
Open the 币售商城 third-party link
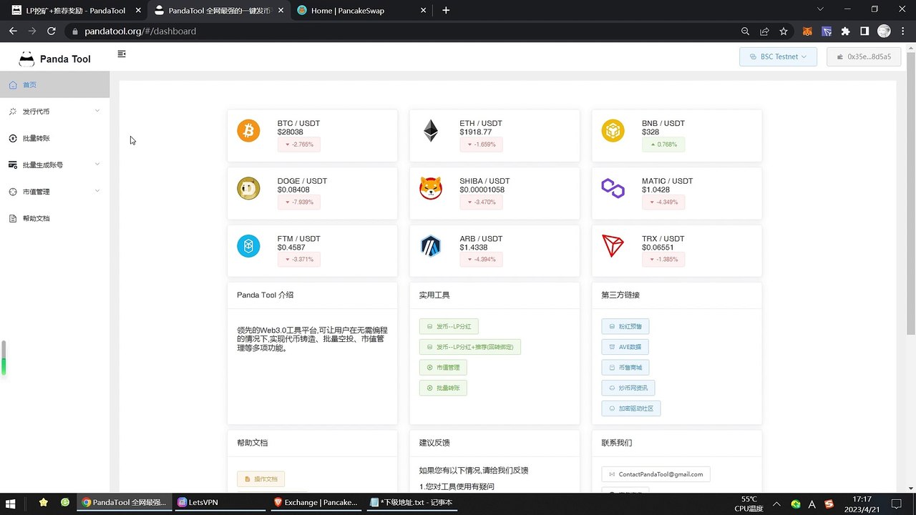625,368
